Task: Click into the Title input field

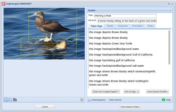Action: 125,16
